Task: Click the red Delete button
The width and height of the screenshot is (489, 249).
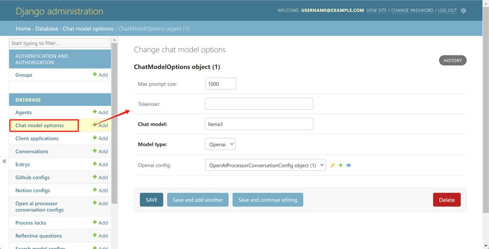Action: (x=446, y=200)
